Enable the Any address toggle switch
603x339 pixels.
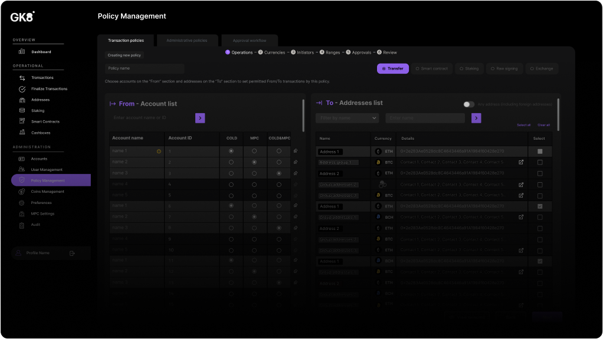[x=468, y=104]
